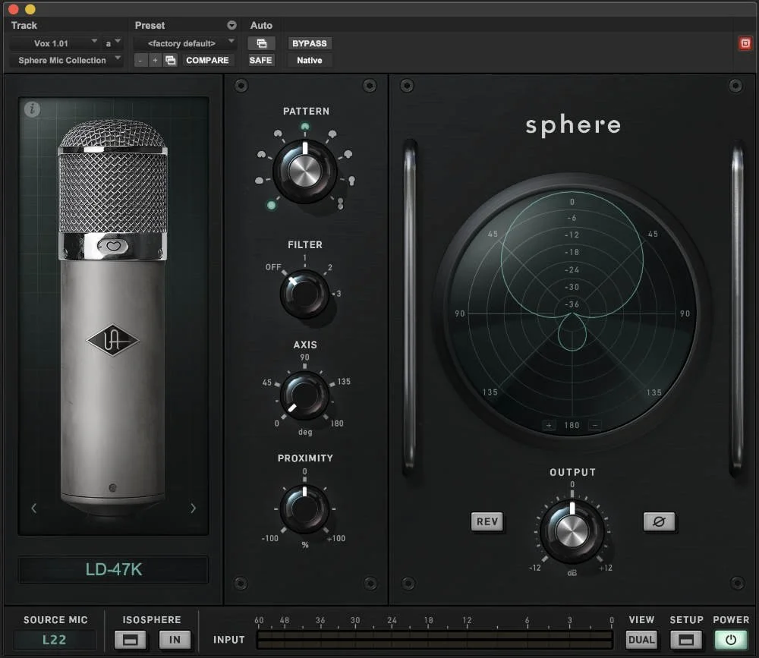Click the preset librarian icon under Auto
759x658 pixels.
click(x=261, y=44)
